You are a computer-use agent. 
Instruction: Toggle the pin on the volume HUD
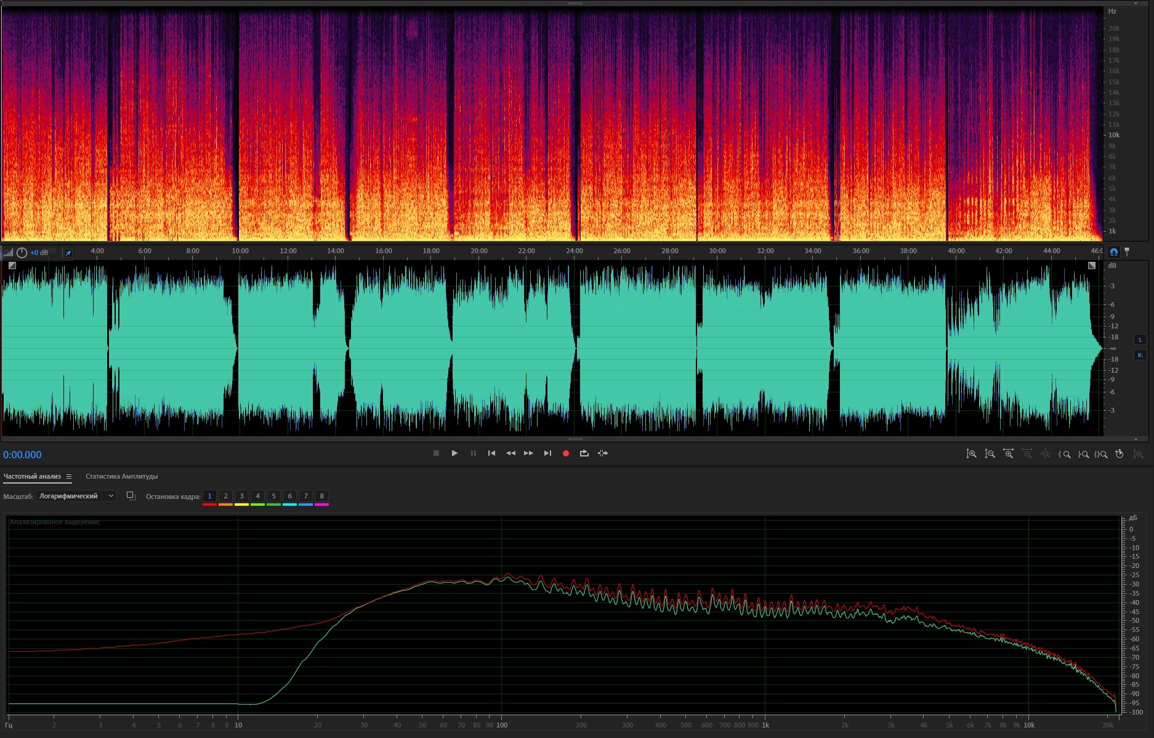point(68,253)
